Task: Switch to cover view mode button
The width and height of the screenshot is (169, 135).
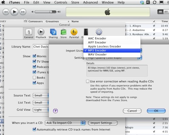Action: coord(160,12)
